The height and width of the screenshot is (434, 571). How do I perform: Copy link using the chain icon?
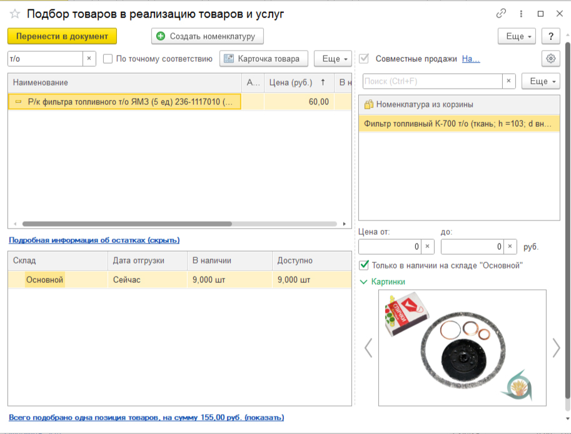501,14
